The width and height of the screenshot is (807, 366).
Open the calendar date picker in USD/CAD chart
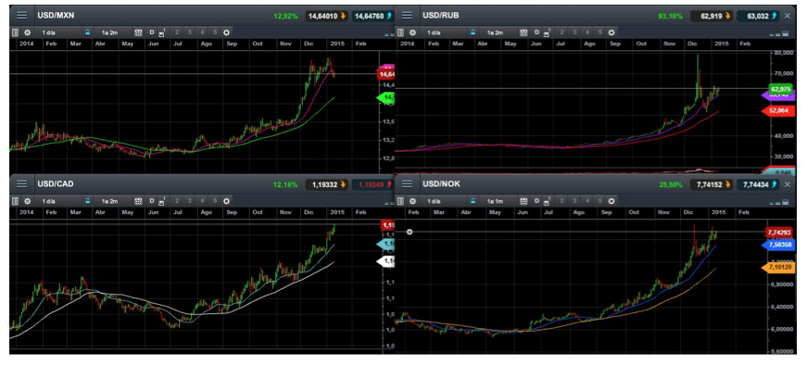pos(138,201)
